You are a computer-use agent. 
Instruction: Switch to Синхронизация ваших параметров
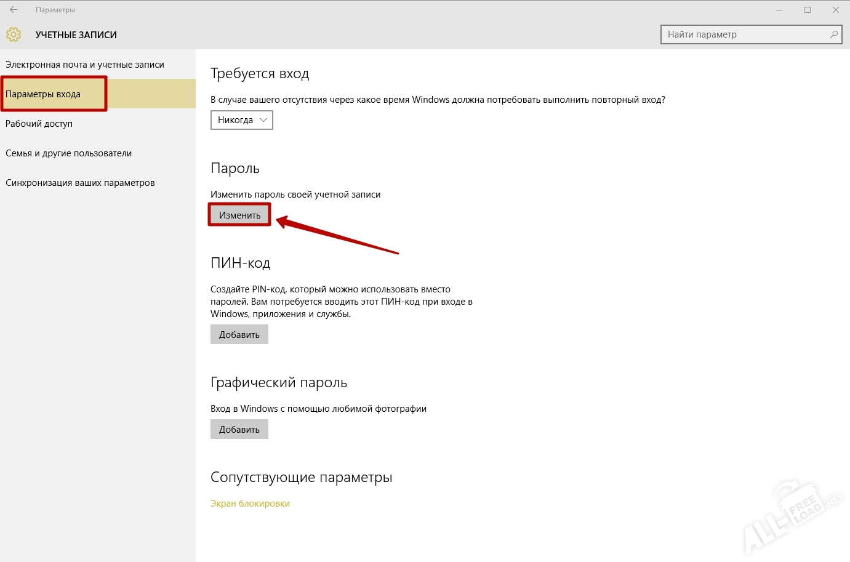[80, 183]
